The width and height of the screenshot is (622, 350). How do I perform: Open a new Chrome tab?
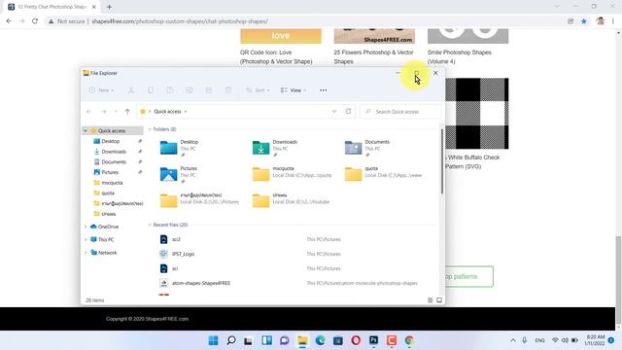(x=109, y=7)
